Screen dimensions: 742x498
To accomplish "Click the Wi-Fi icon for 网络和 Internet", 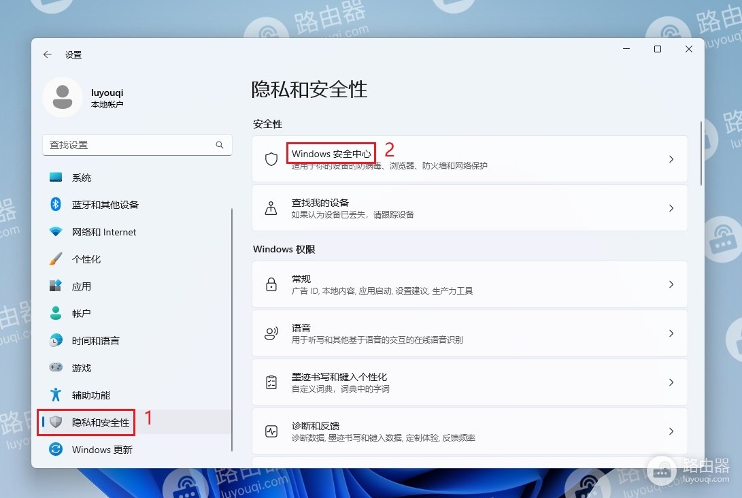I will pos(56,231).
